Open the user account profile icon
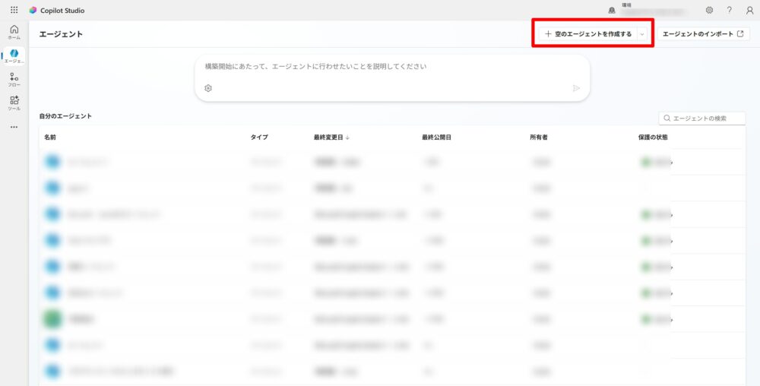Viewport: 760px width, 386px height. 749,10
